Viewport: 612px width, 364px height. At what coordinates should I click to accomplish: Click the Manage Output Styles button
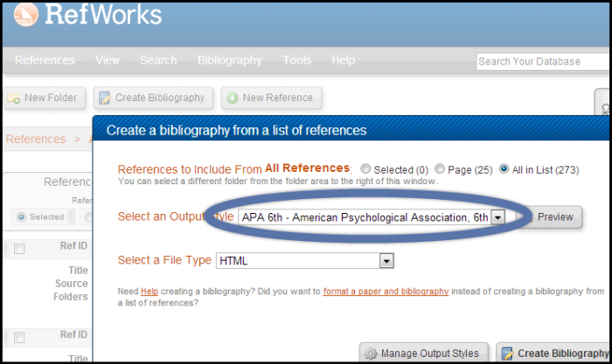pos(424,353)
